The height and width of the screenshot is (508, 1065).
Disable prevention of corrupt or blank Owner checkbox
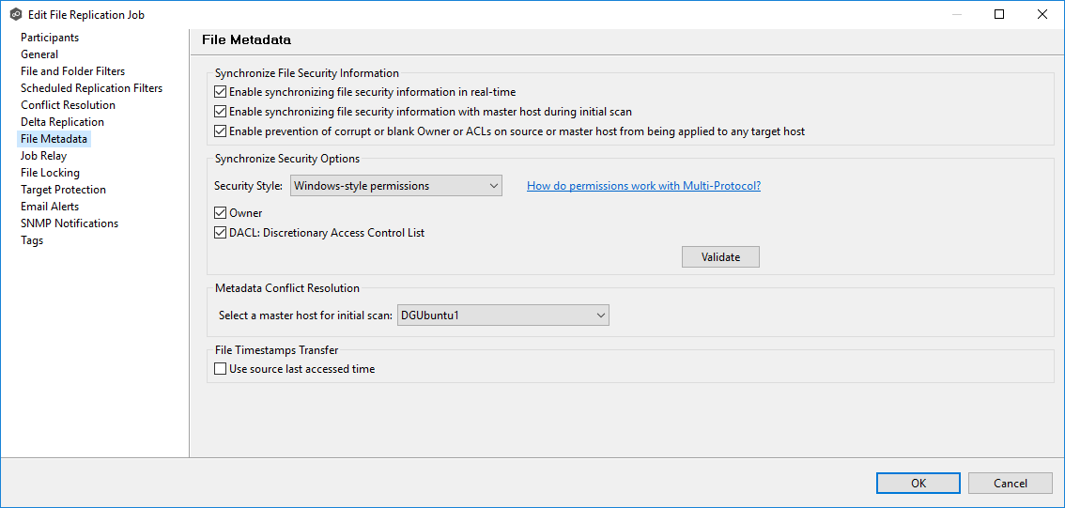(221, 131)
